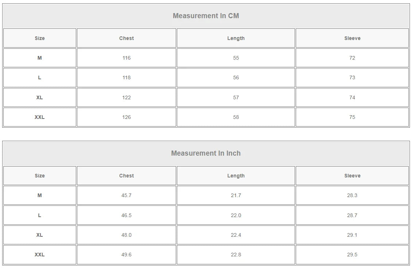Click length value 58
Viewport: 411px width, 268px height.
[236, 117]
